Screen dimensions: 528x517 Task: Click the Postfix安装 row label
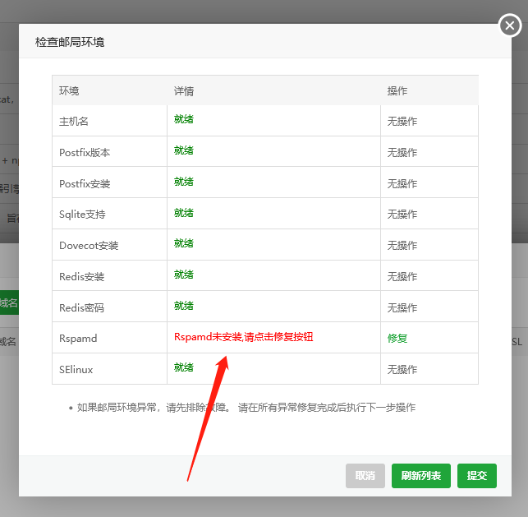click(85, 183)
